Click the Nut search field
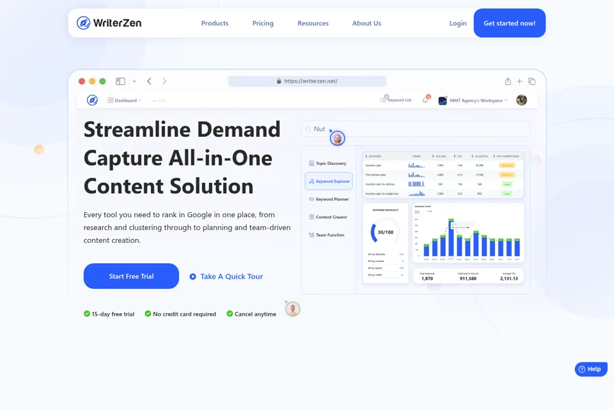Viewport: 614px width, 409px height. click(416, 128)
